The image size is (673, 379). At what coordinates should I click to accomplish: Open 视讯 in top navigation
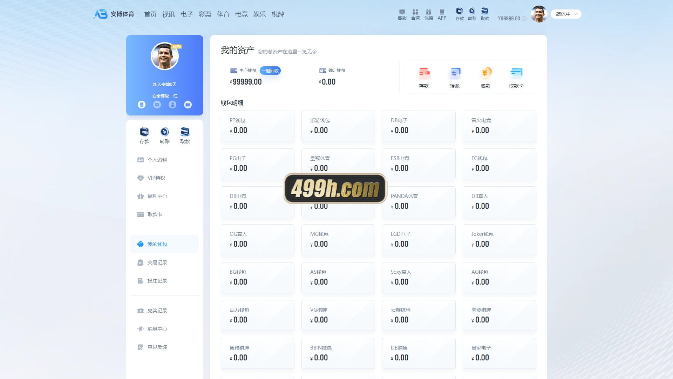point(169,14)
